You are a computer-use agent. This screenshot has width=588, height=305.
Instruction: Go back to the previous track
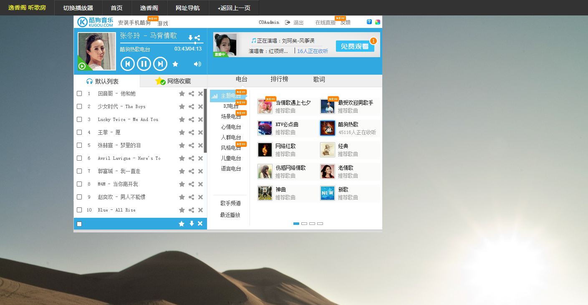[x=127, y=64]
